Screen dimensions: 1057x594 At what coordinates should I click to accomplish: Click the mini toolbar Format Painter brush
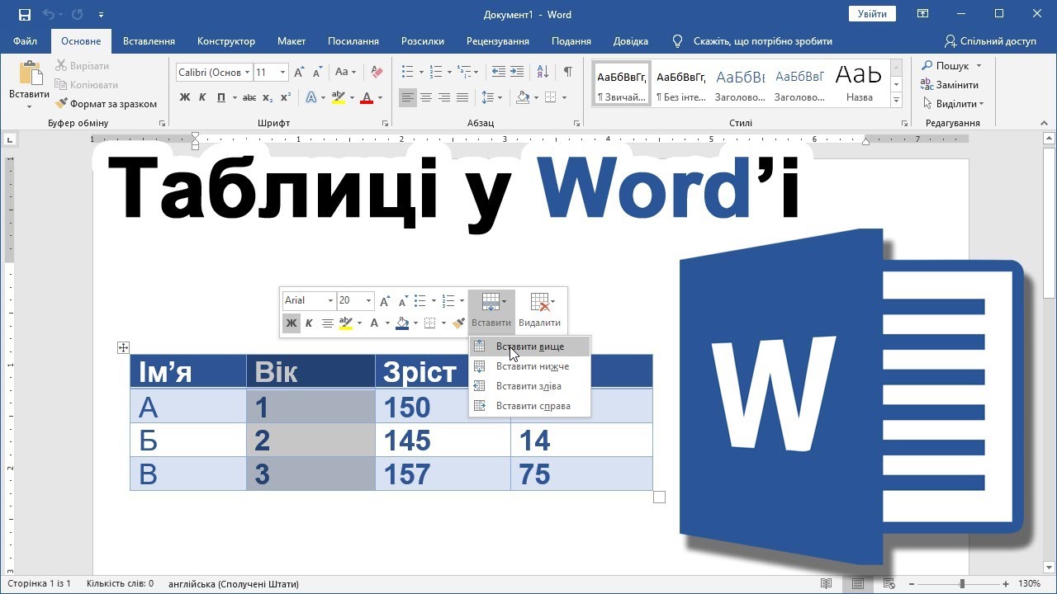coord(458,323)
